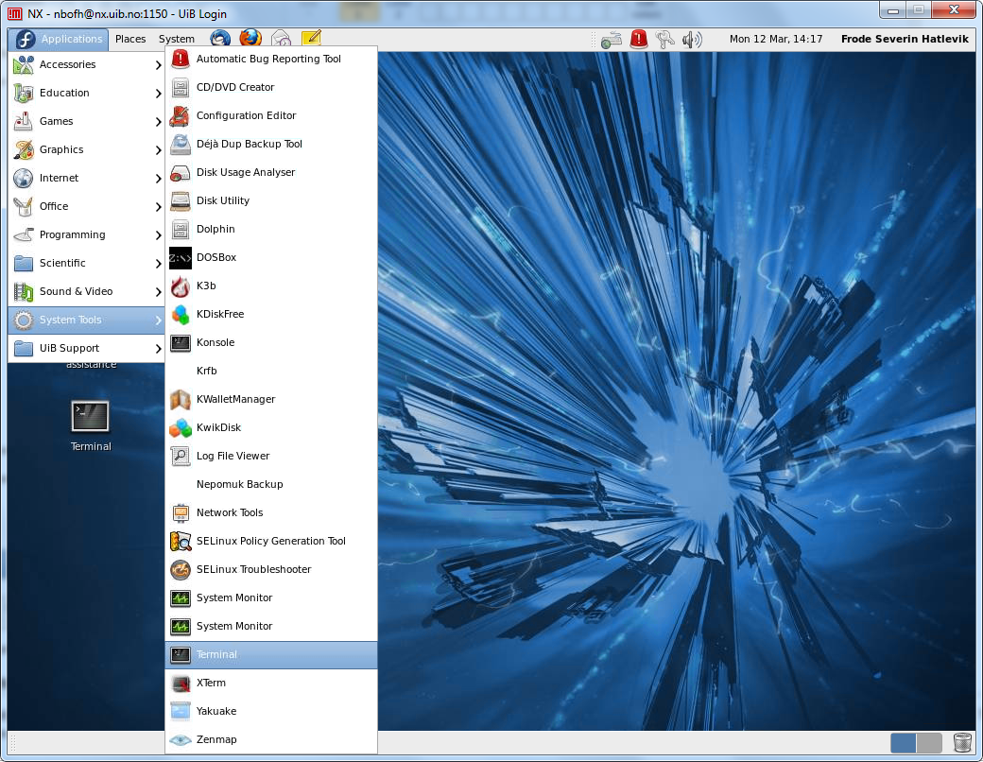Click the network connection tray icon
The height and width of the screenshot is (762, 983).
(612, 39)
